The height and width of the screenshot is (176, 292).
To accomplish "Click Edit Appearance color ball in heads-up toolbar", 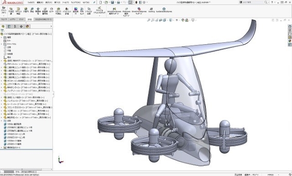I will coord(182,20).
